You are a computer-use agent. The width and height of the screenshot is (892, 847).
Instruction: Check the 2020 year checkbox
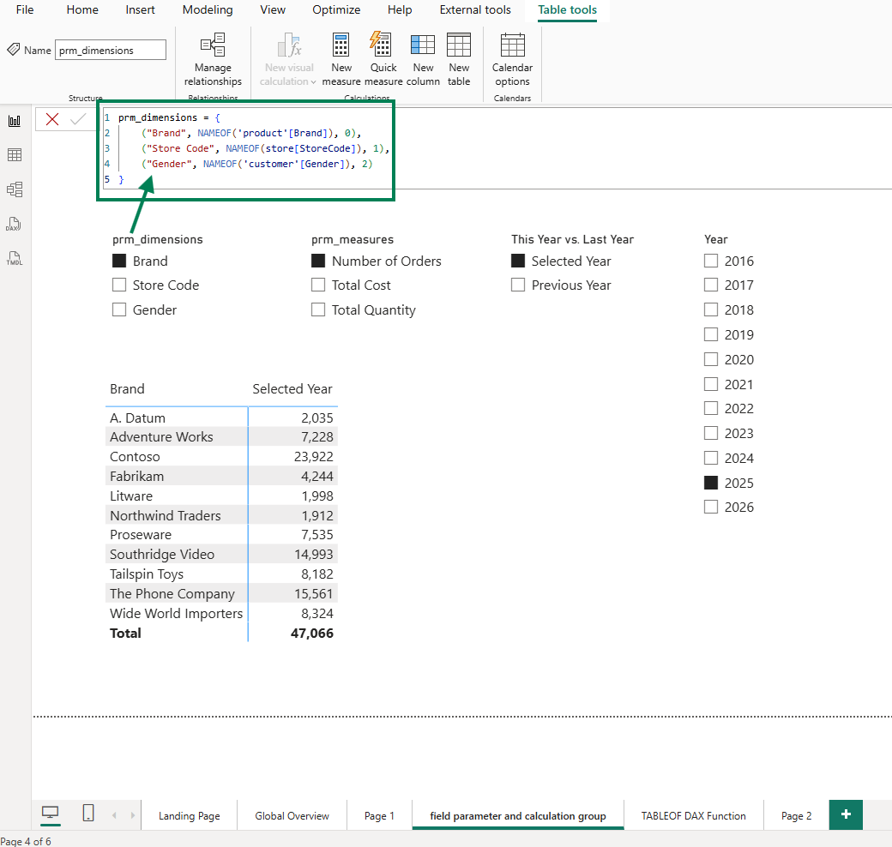[710, 359]
